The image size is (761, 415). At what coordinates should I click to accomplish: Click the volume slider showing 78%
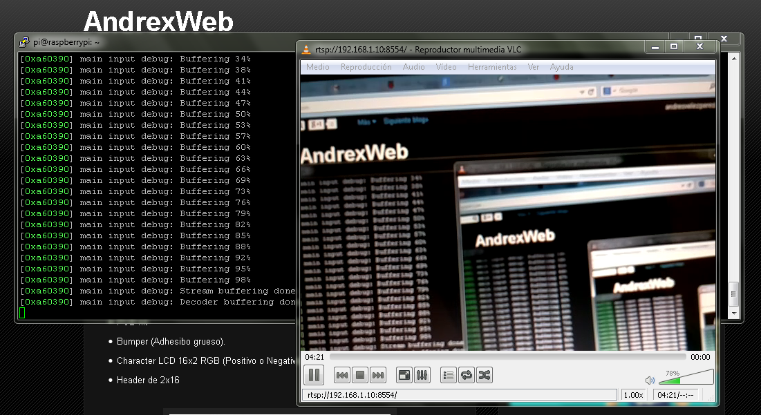(688, 377)
